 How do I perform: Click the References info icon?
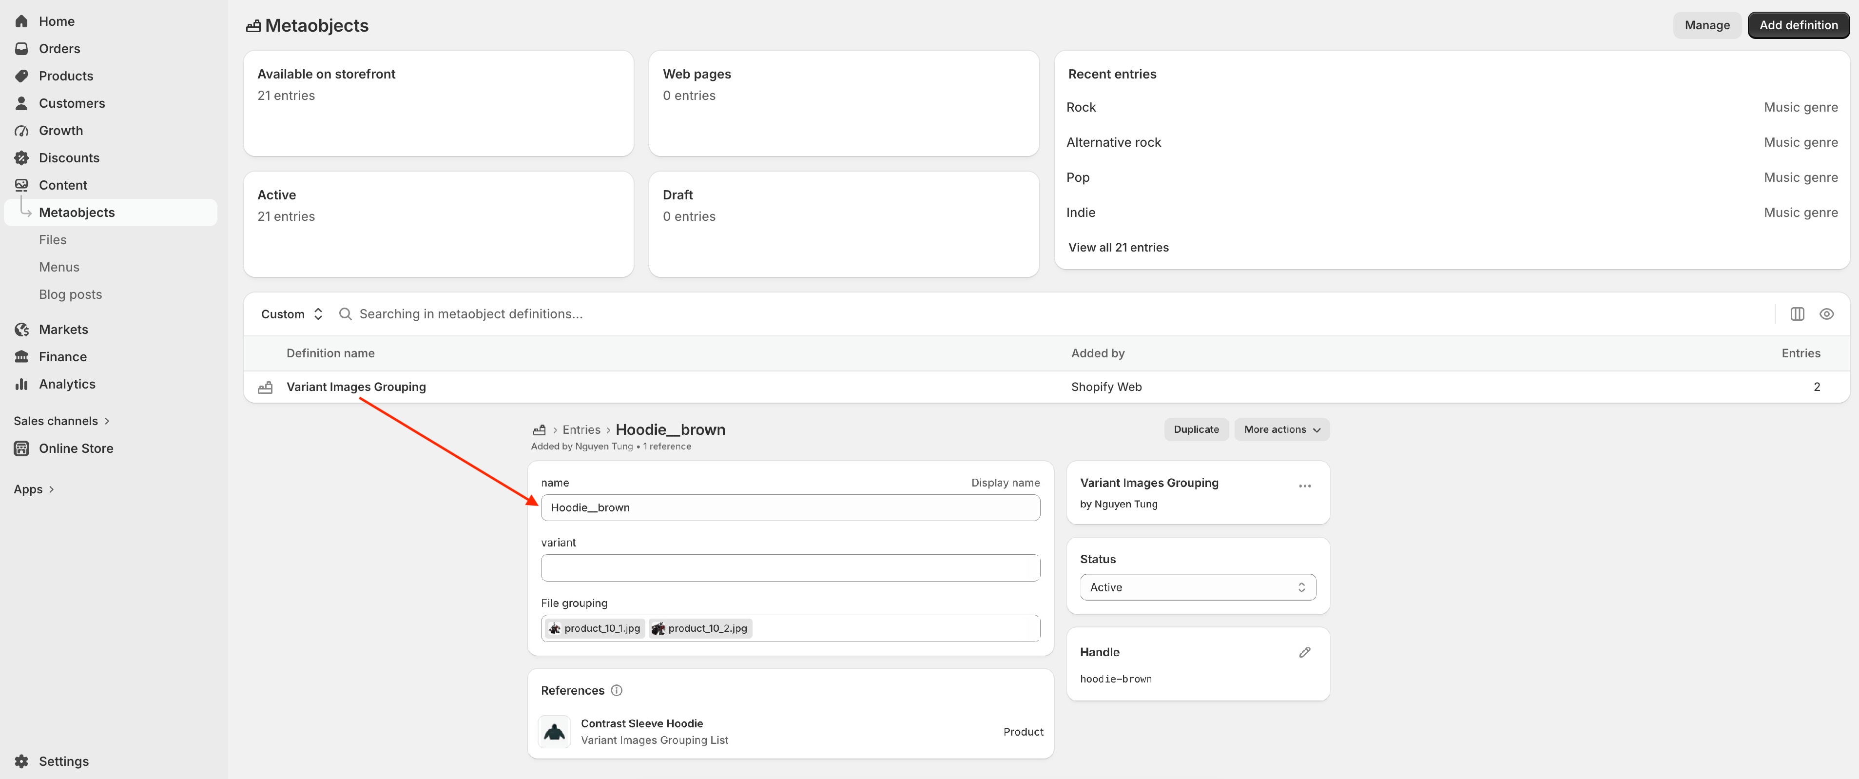(x=616, y=690)
